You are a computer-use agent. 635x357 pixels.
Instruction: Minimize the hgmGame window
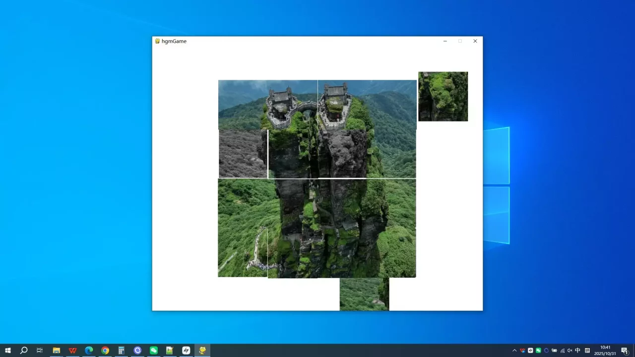445,41
